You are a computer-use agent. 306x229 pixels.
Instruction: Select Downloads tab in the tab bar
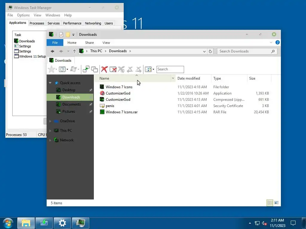point(60,60)
